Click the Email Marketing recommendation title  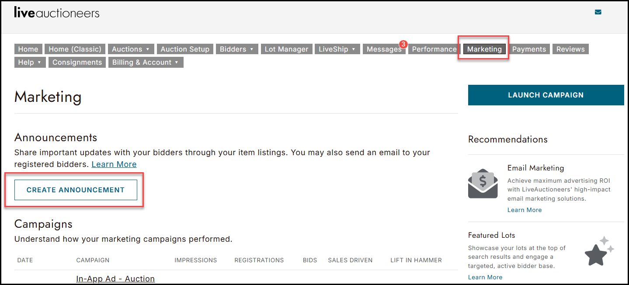click(535, 168)
